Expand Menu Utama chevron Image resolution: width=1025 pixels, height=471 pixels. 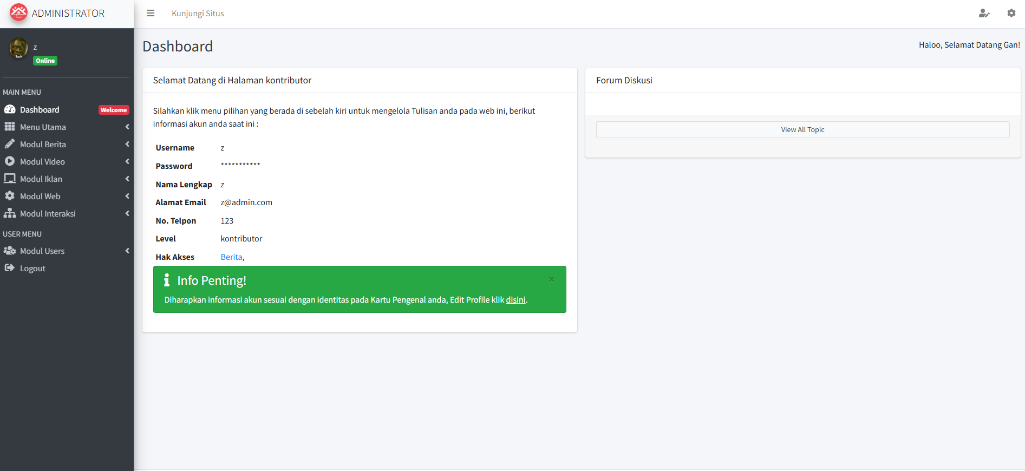[x=127, y=127]
